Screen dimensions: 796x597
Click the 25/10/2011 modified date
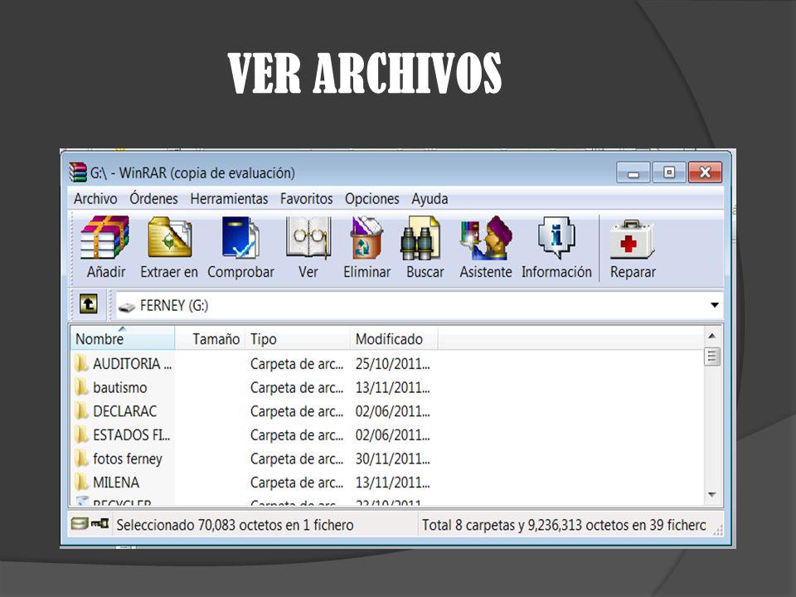392,363
